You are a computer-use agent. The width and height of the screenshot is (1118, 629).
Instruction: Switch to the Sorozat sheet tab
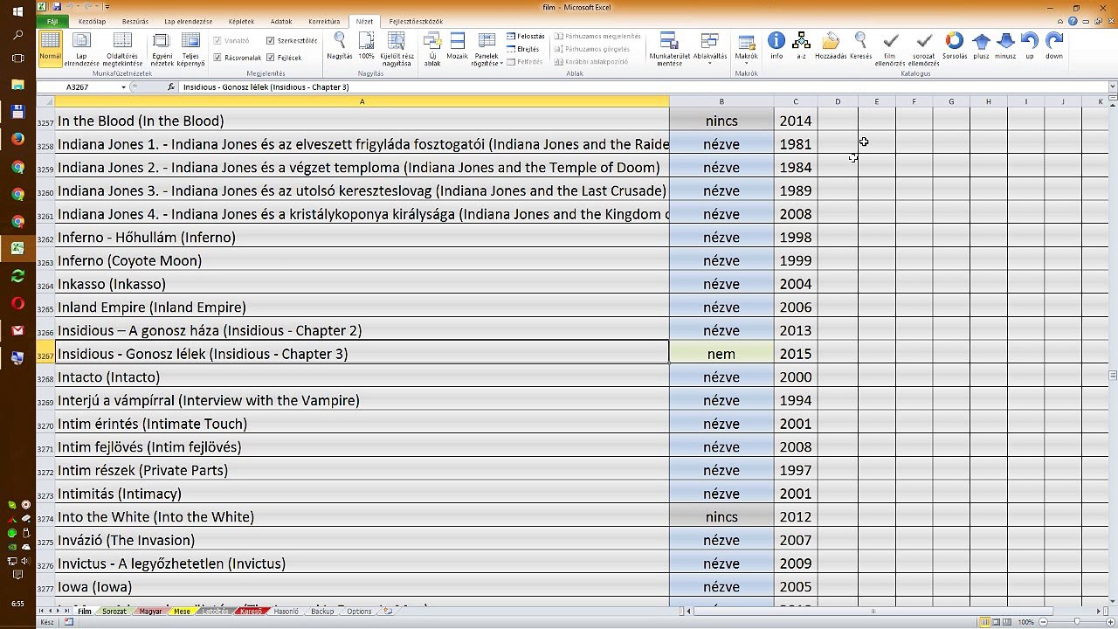[114, 612]
